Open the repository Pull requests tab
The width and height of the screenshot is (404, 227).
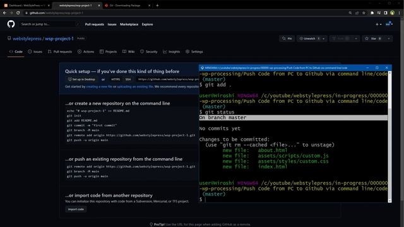pos(60,52)
